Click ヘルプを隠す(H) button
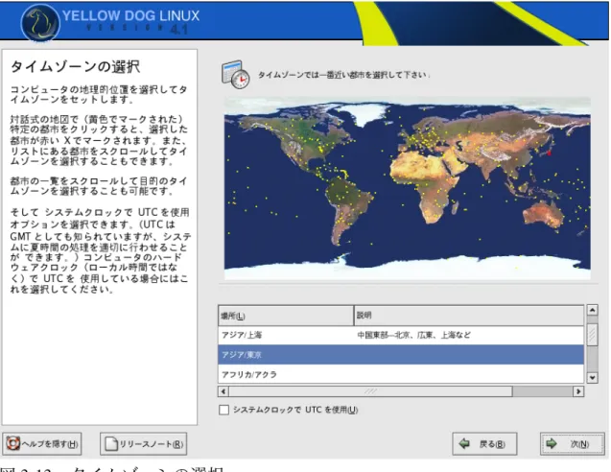 coord(42,443)
